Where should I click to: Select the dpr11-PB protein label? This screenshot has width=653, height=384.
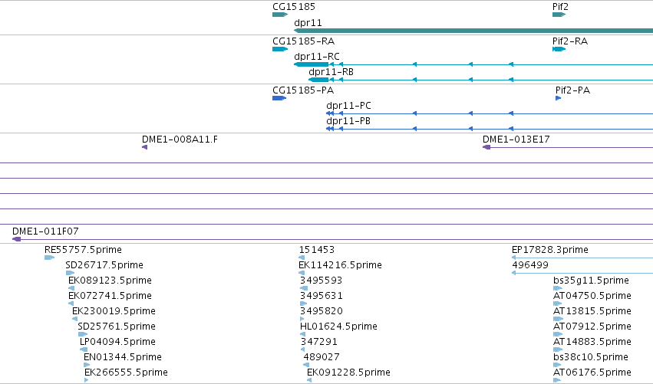[348, 121]
